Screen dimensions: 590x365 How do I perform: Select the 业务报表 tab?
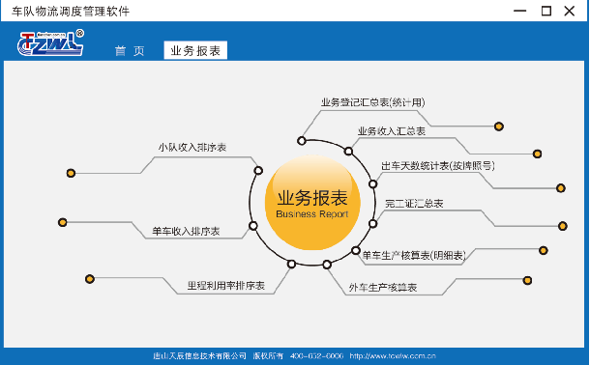click(x=195, y=50)
